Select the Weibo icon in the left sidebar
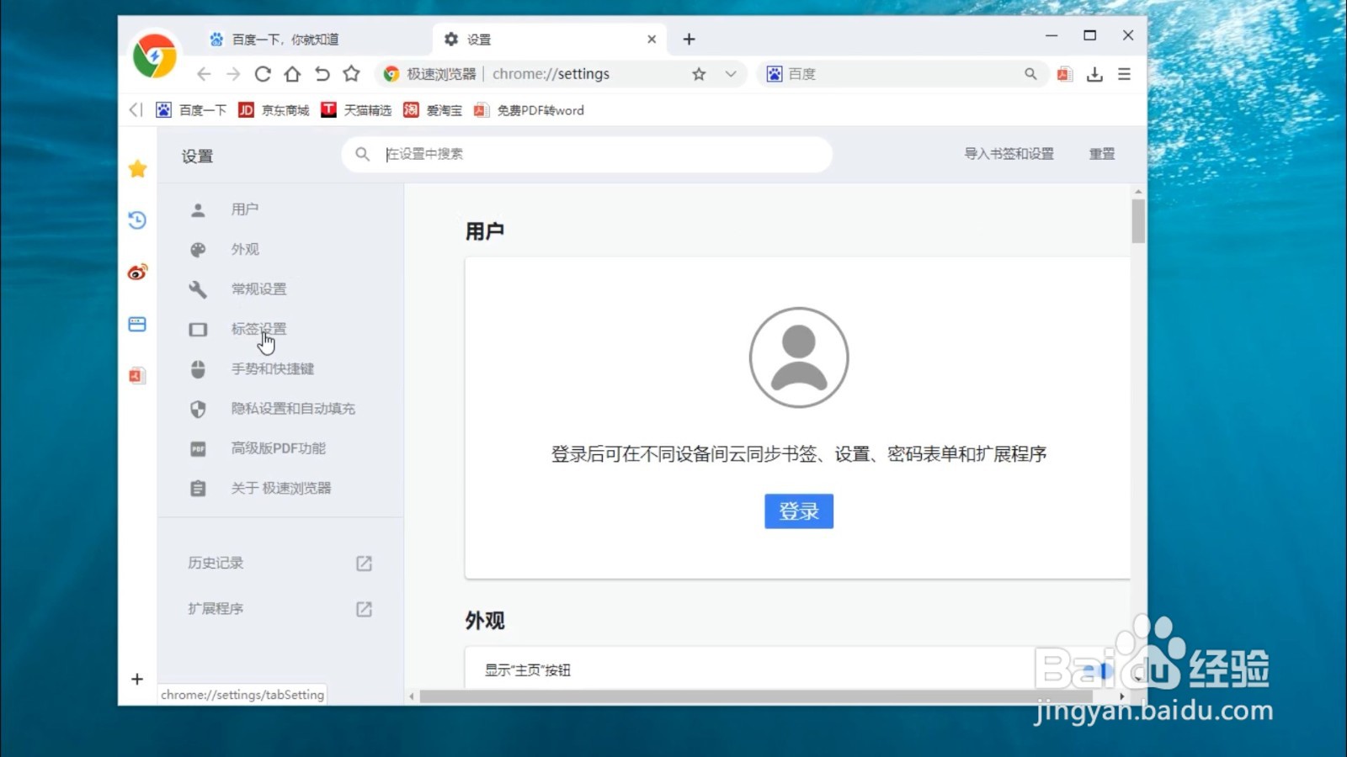 (x=137, y=273)
